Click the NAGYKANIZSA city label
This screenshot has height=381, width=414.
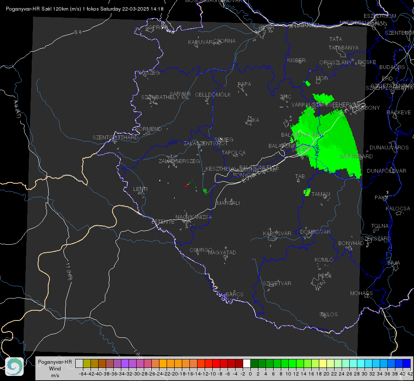click(194, 217)
